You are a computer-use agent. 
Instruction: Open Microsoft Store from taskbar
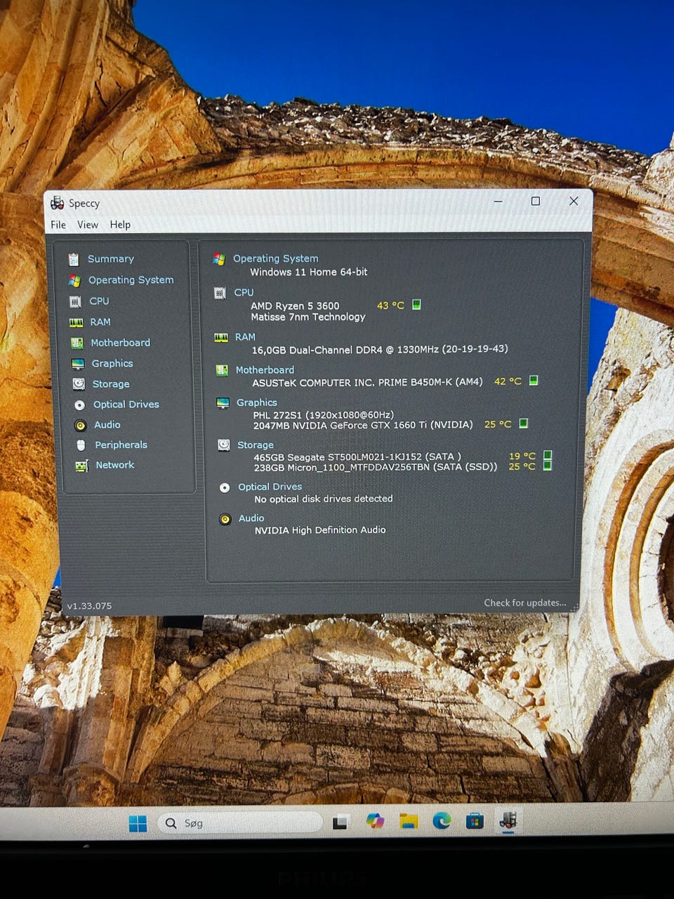tap(475, 820)
